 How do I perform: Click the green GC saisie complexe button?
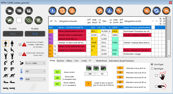[x=57, y=84]
